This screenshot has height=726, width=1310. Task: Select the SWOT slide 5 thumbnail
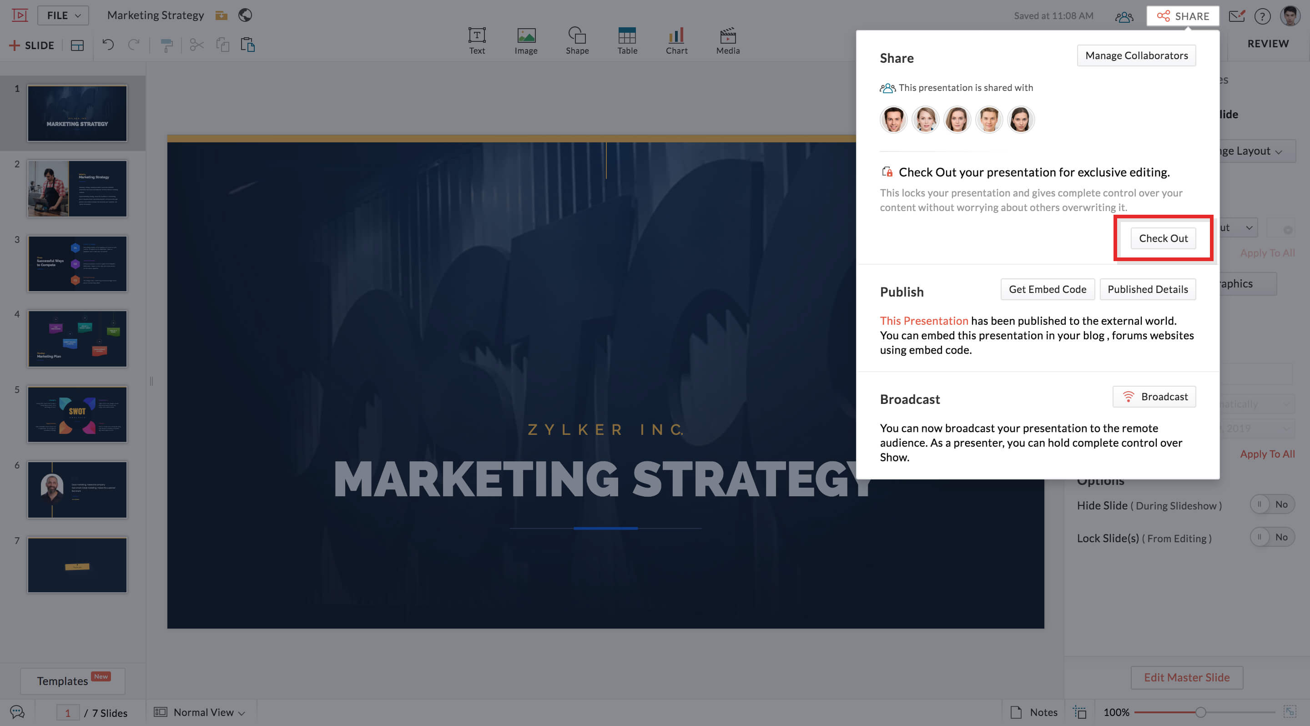(77, 414)
